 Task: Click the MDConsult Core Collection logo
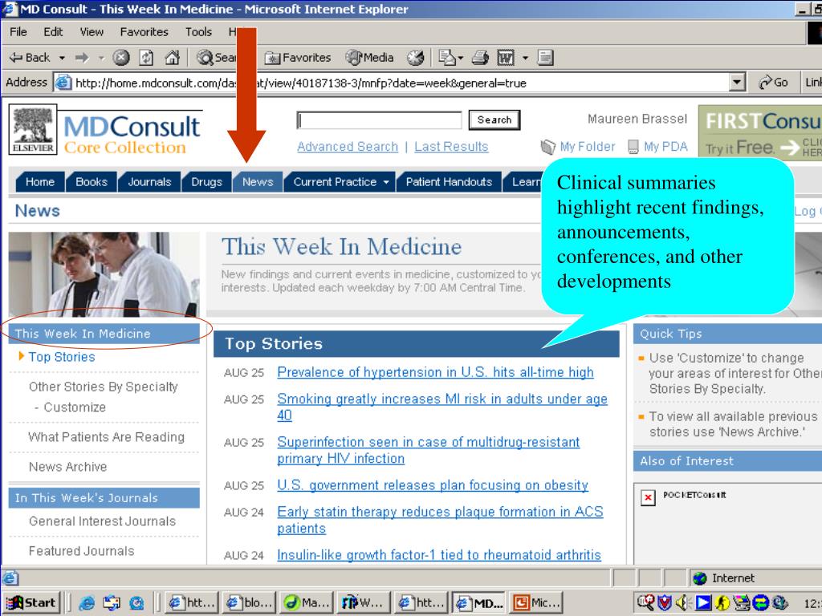[132, 134]
